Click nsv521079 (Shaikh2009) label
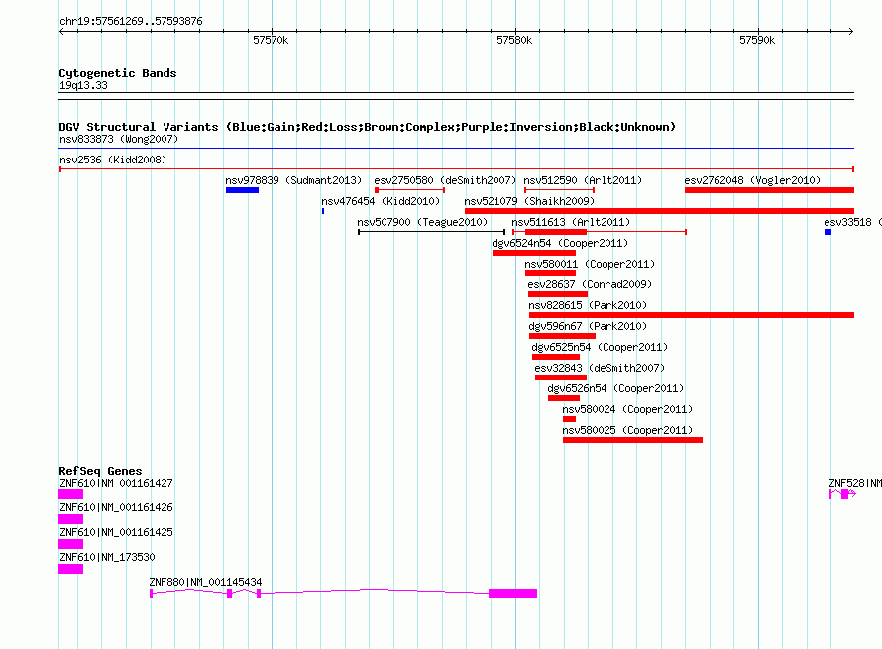Viewport: 882px width, 649px height. tap(529, 201)
